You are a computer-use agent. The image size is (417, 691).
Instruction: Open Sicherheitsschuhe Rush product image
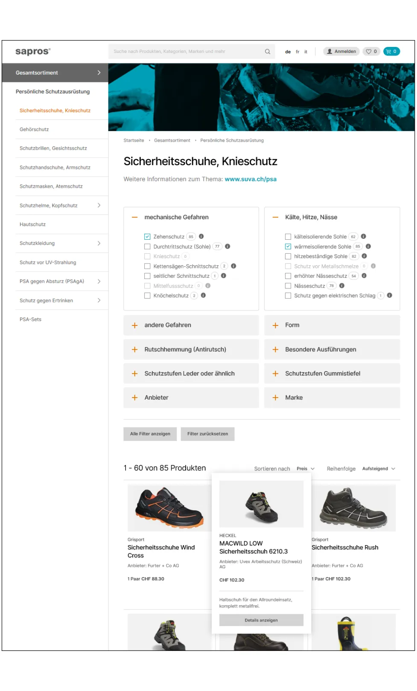pos(353,508)
